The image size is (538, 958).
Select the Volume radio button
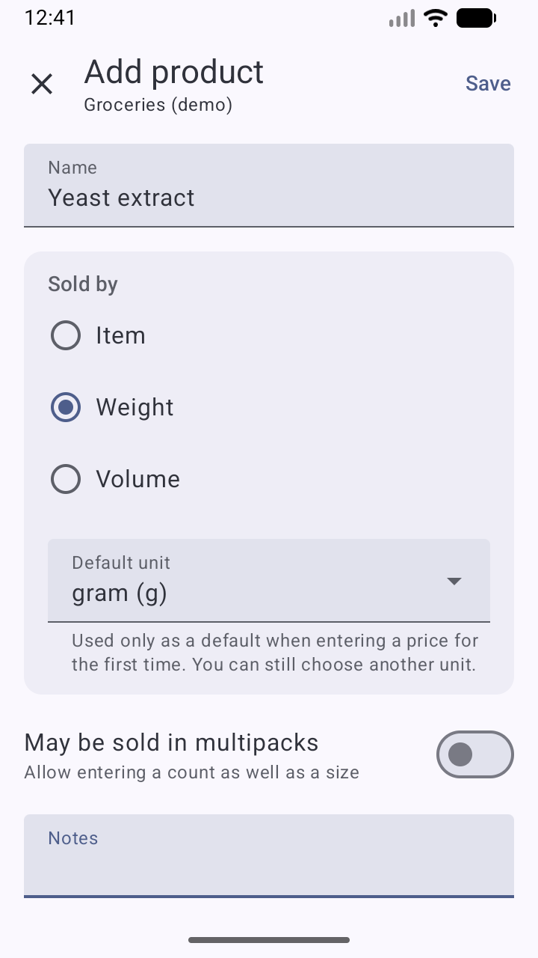pos(66,479)
